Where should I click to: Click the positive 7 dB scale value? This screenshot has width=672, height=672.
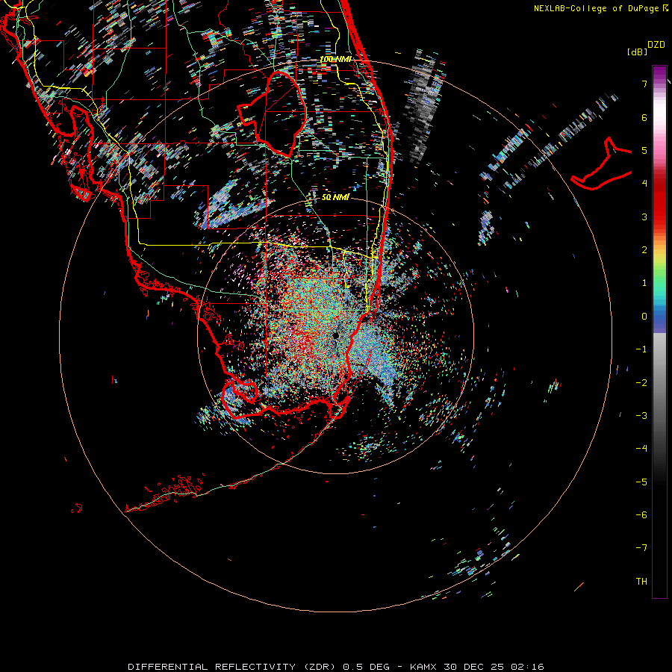tap(644, 84)
